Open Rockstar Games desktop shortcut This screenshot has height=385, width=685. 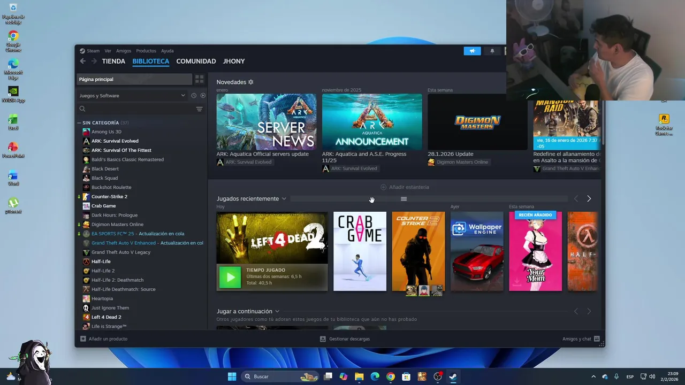(x=664, y=125)
